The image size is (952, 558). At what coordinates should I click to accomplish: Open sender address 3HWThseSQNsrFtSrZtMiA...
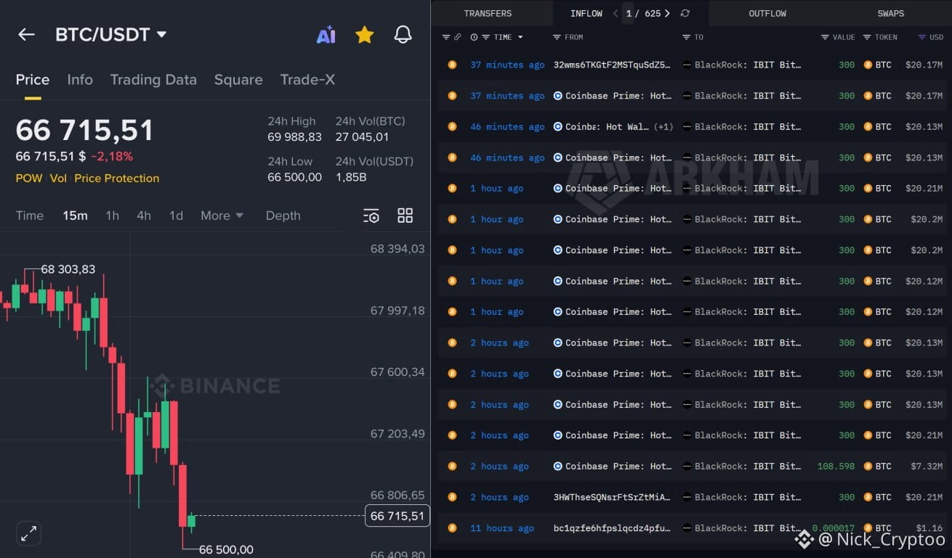(613, 497)
